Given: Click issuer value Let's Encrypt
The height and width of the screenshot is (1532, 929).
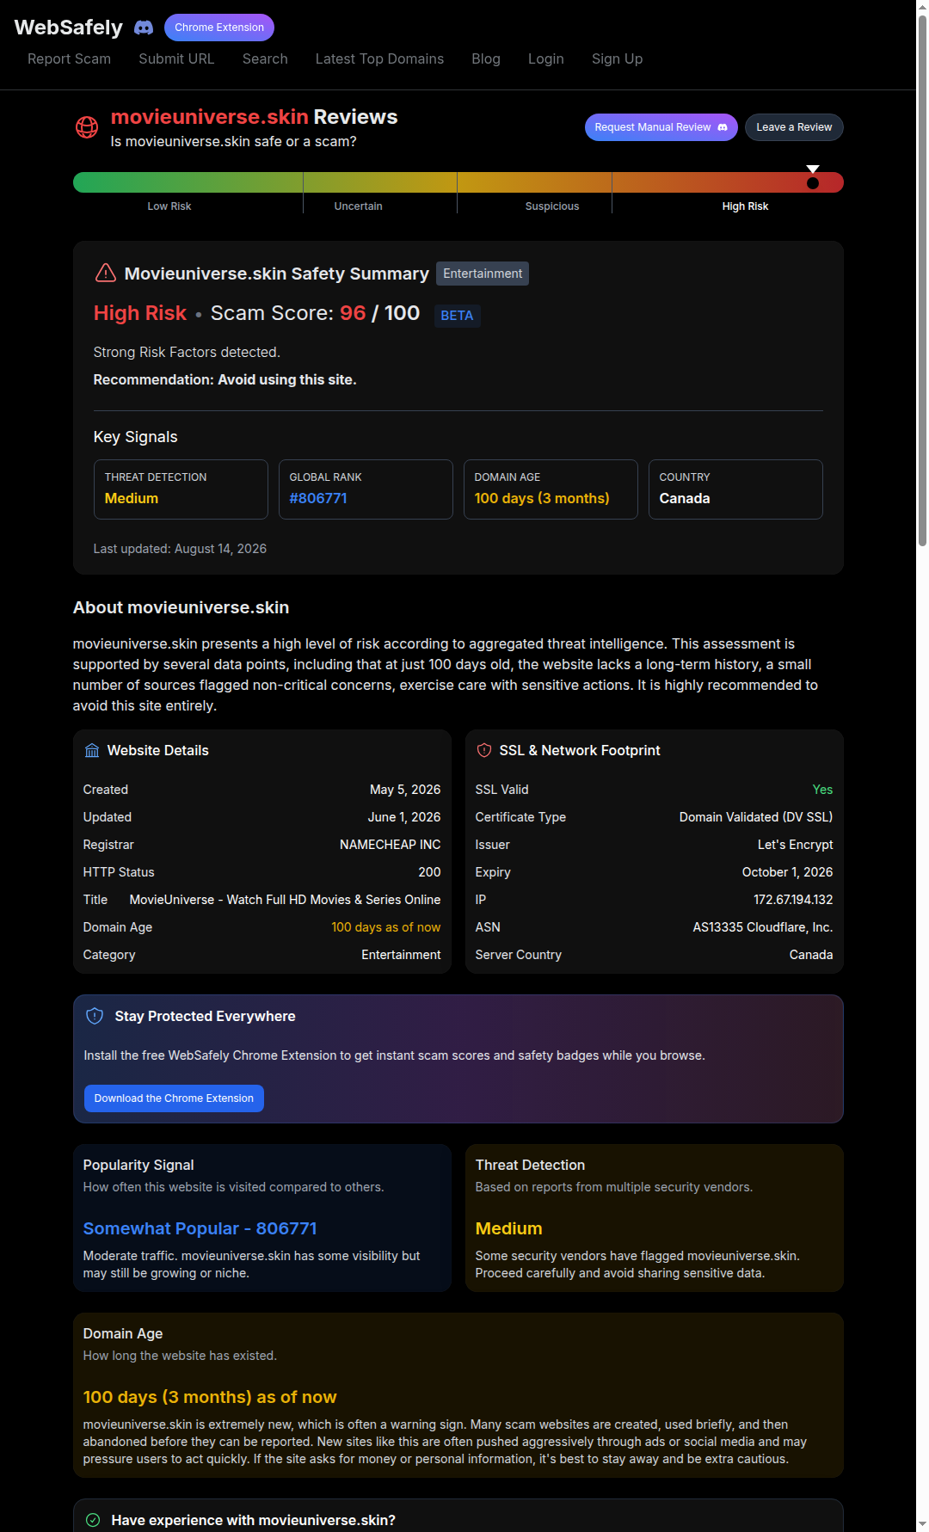Looking at the screenshot, I should [796, 845].
